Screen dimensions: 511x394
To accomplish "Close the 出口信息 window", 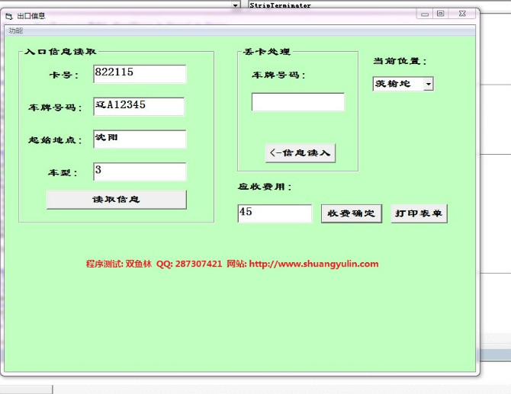I will tap(462, 14).
